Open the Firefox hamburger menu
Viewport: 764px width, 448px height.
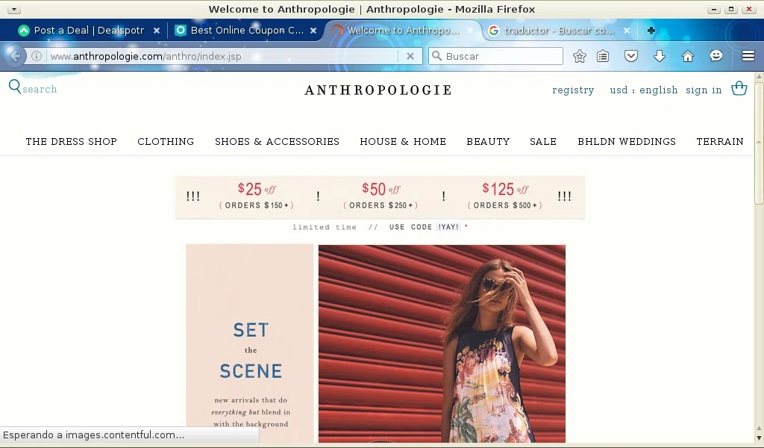[x=748, y=56]
